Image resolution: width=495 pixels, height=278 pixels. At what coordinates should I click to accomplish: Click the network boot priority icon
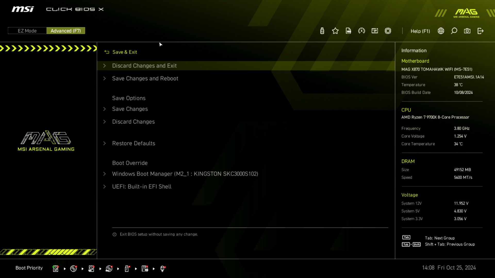[162, 268]
